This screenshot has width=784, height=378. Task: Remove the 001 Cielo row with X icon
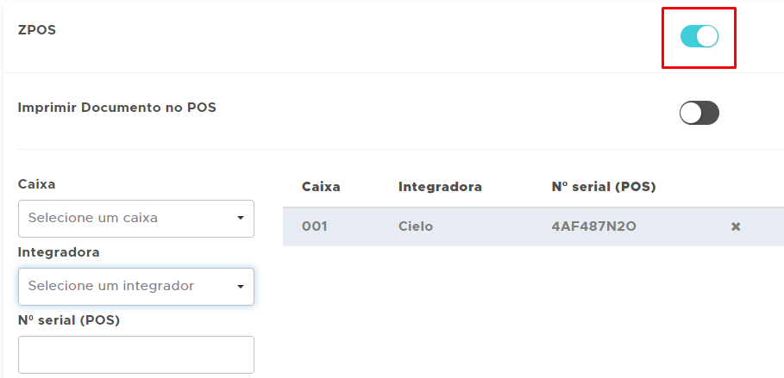pos(736,226)
